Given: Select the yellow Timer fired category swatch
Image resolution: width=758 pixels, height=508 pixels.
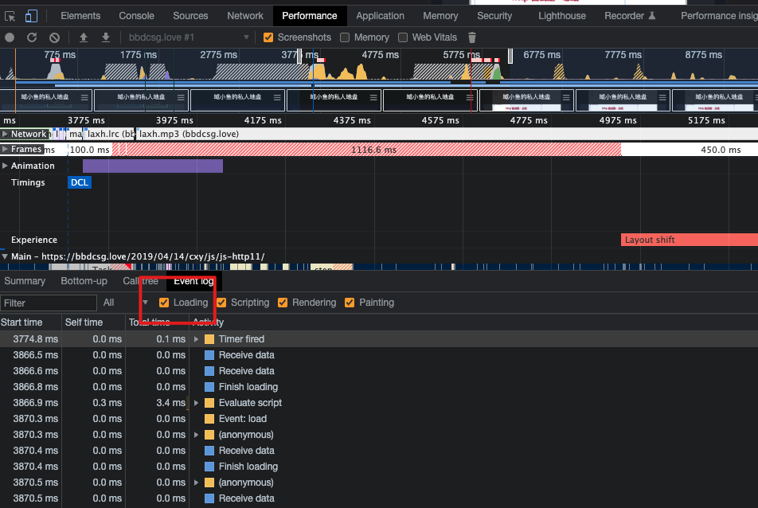Looking at the screenshot, I should point(209,339).
